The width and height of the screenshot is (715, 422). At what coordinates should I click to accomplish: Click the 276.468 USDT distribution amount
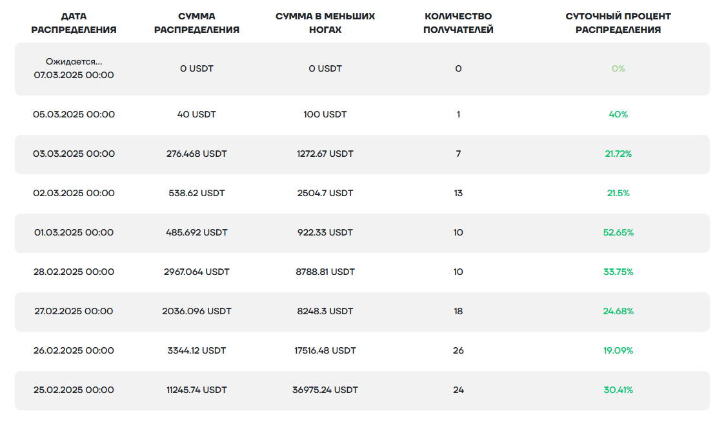coord(197,154)
